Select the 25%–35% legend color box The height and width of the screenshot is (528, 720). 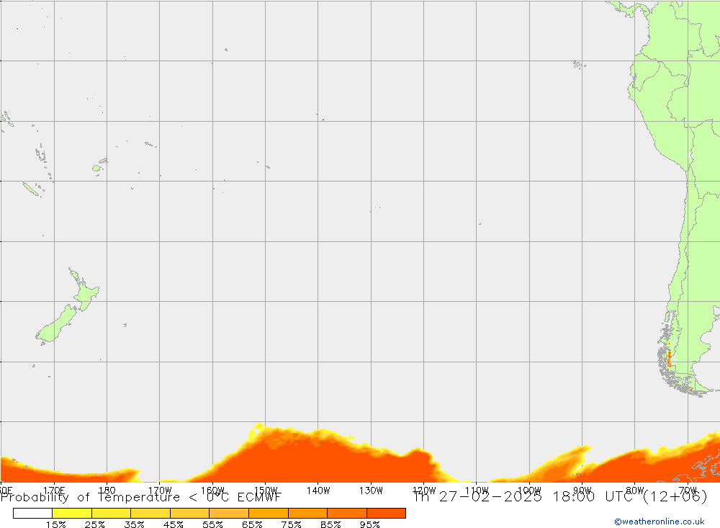click(111, 513)
